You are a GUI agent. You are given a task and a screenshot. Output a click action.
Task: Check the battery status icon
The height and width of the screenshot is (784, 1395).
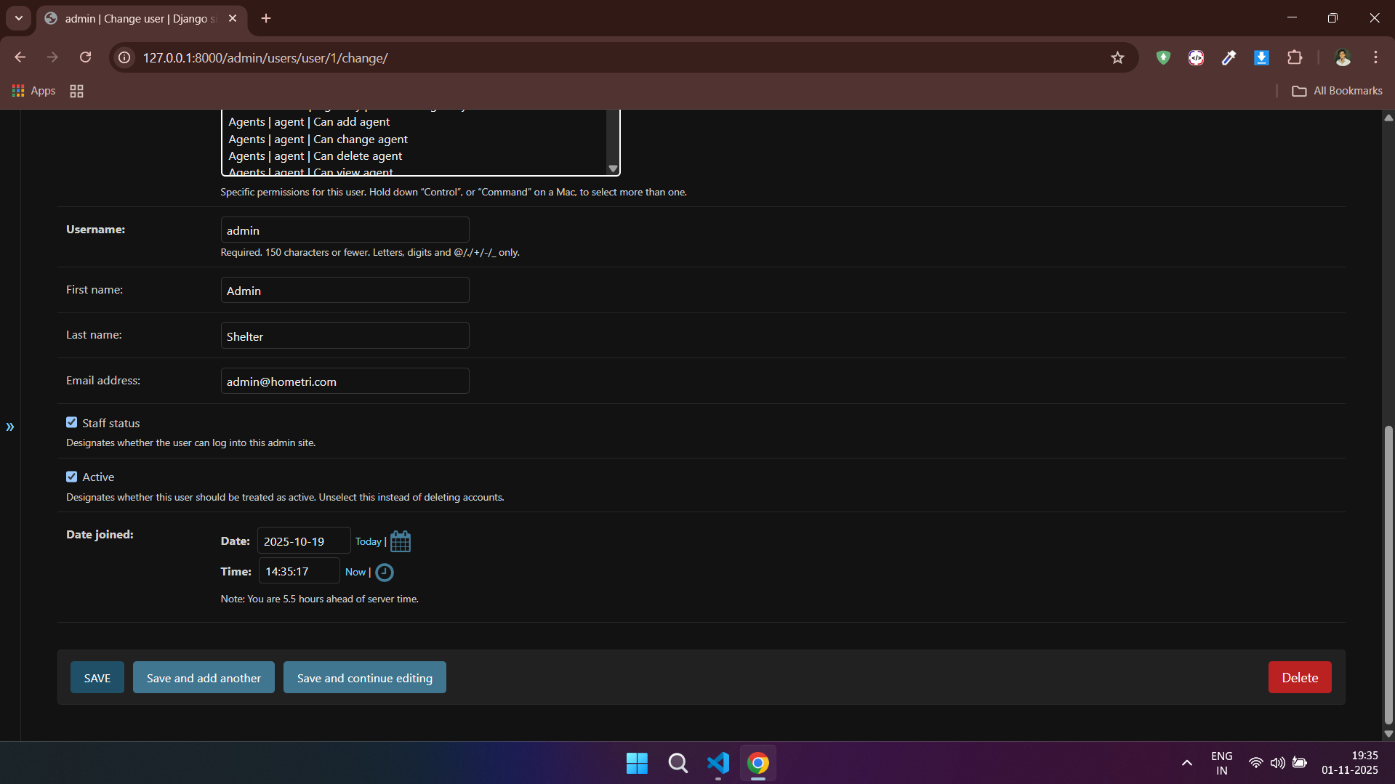click(x=1300, y=763)
